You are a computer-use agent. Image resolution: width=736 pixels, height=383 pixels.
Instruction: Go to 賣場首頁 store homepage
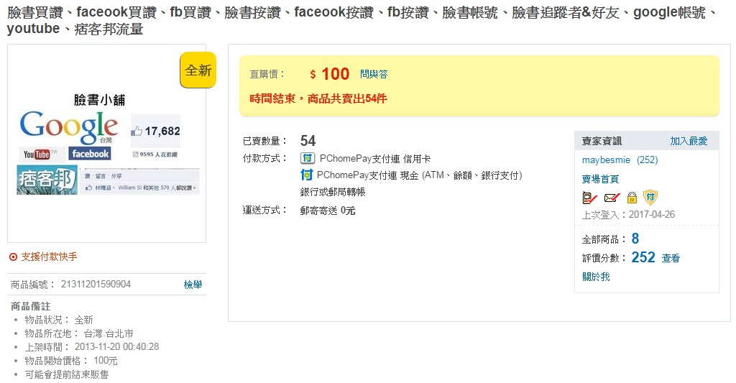click(600, 179)
